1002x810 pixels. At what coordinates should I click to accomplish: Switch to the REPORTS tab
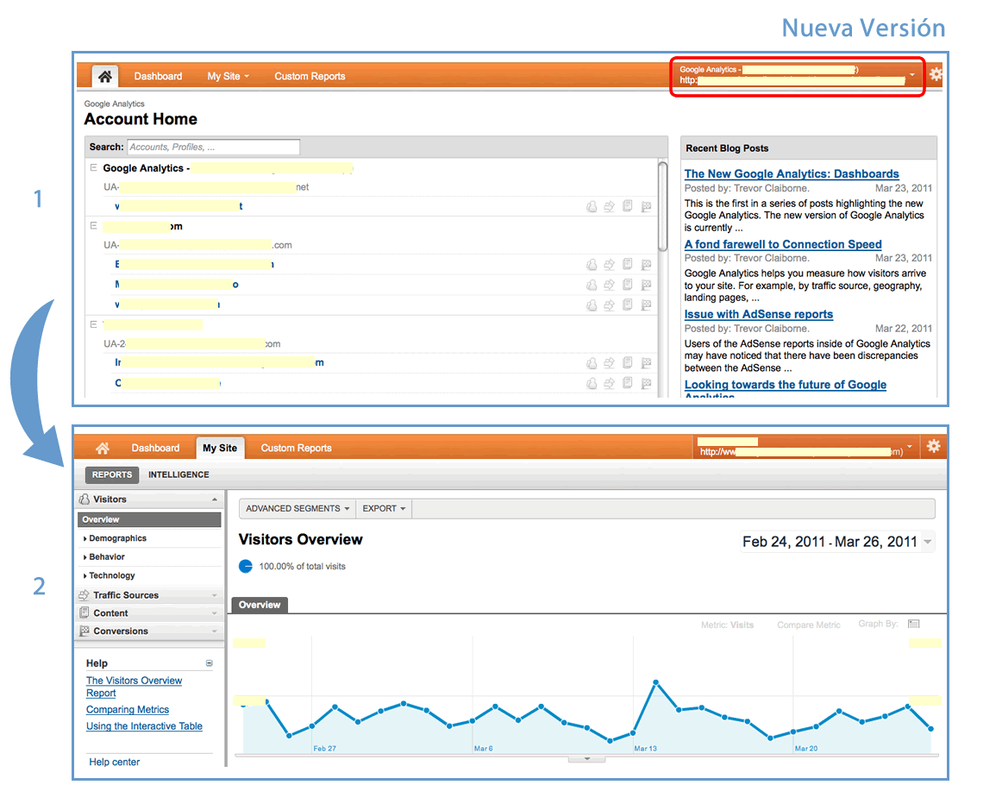tap(112, 475)
